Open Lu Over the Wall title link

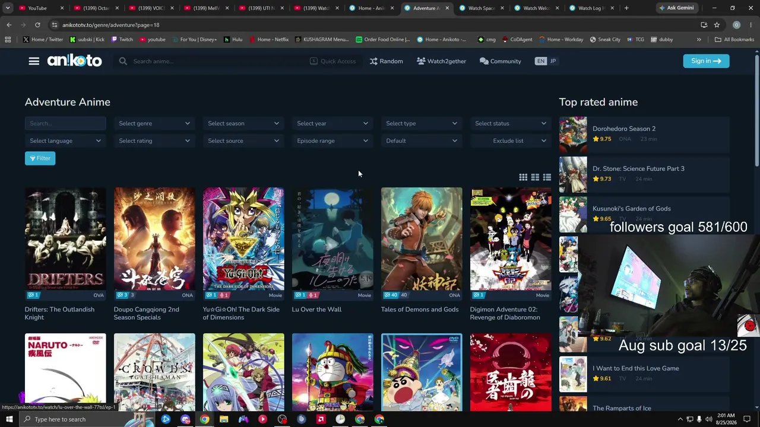coord(316,310)
